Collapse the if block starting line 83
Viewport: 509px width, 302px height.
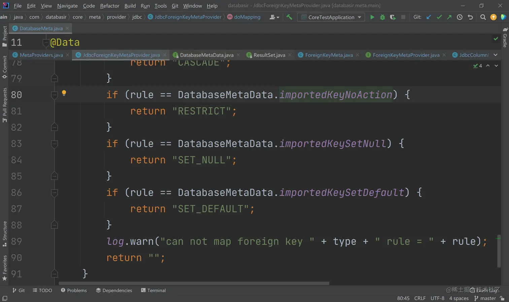click(55, 144)
